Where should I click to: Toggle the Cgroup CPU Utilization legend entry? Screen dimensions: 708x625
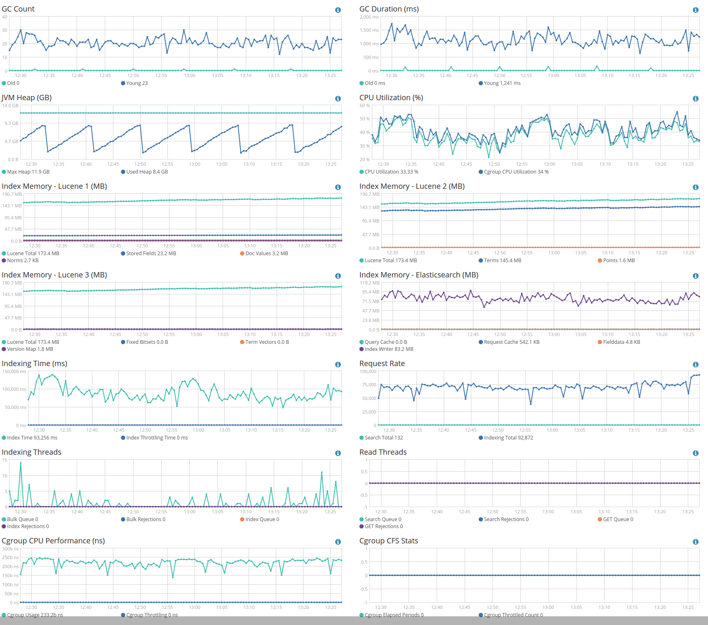pyautogui.click(x=513, y=172)
